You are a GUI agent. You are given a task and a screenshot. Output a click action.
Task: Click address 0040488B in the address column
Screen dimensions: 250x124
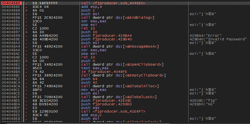pos(11,18)
